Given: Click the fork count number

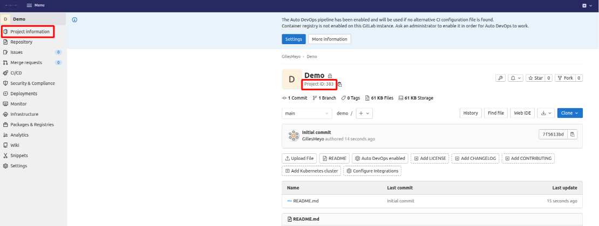Looking at the screenshot, I should click(579, 77).
